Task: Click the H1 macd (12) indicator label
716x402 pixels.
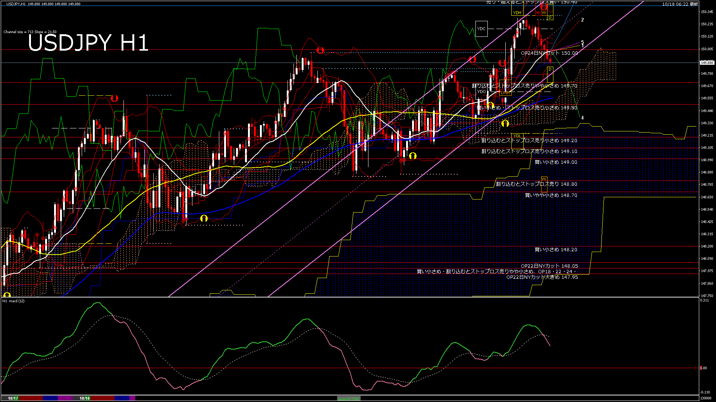Action: [13, 301]
